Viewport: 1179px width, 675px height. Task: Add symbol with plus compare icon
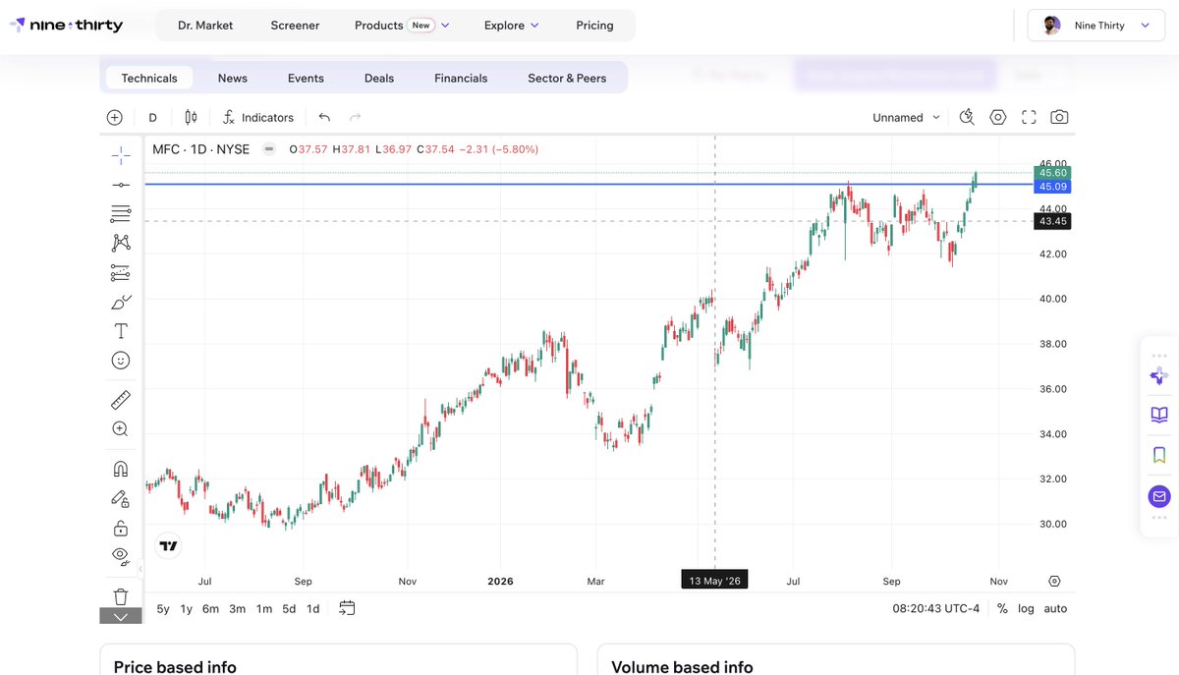[115, 117]
